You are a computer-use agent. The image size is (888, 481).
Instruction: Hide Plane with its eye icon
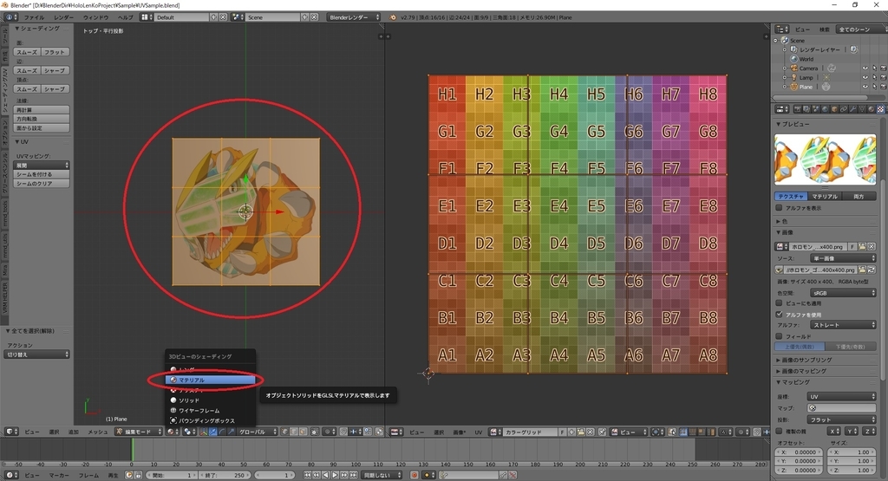[x=865, y=87]
